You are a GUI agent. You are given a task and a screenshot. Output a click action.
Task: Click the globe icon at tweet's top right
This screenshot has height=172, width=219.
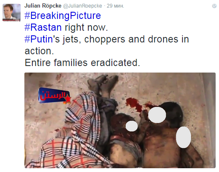click(214, 6)
